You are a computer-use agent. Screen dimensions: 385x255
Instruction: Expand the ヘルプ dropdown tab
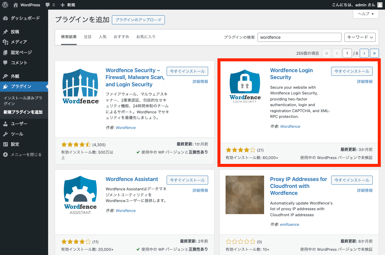click(366, 14)
